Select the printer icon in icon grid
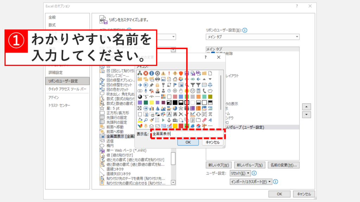This screenshot has height=202, width=360. (x=157, y=79)
